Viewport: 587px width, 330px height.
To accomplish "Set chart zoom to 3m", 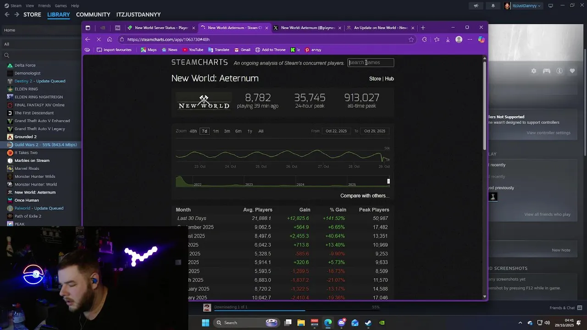I will click(x=227, y=131).
